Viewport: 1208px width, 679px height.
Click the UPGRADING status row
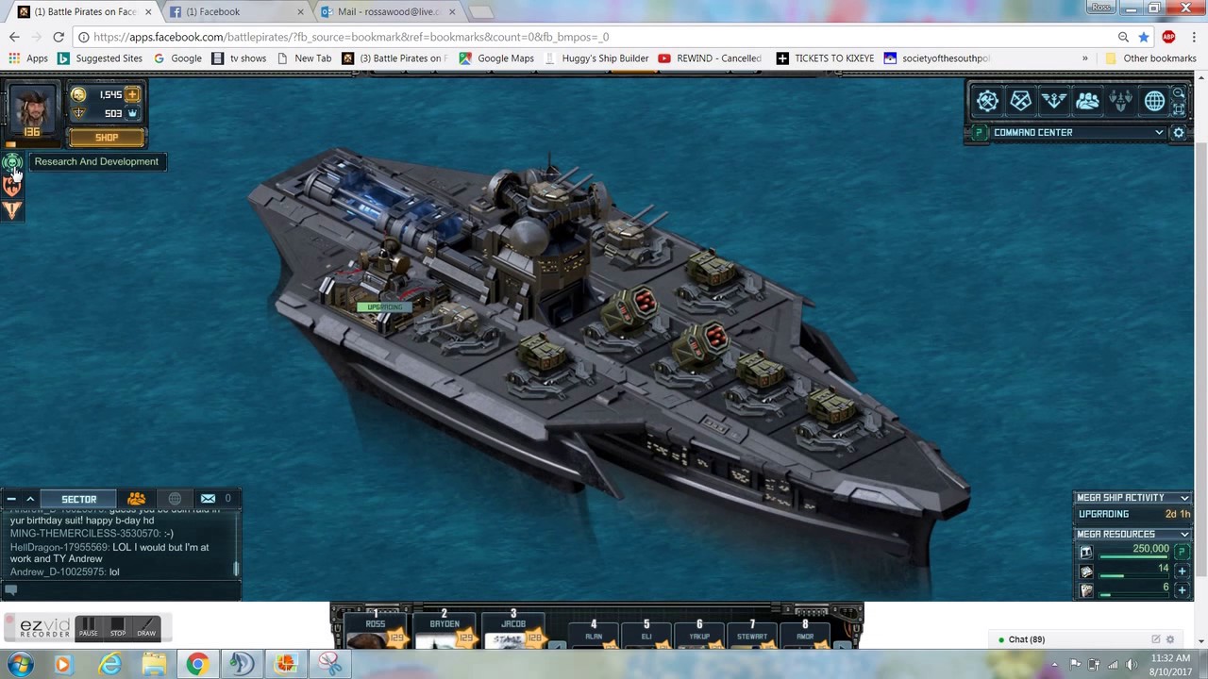click(1132, 515)
